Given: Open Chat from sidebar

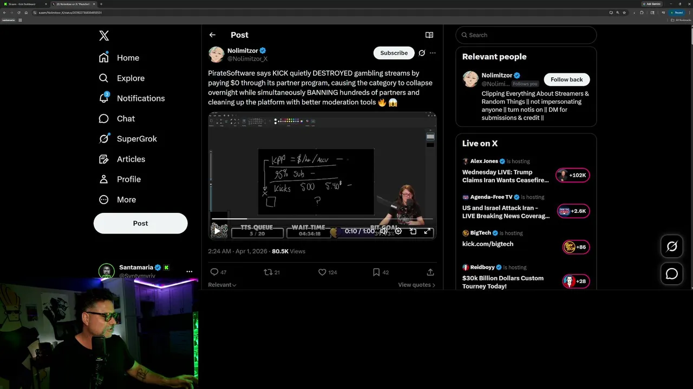Looking at the screenshot, I should click(117, 118).
